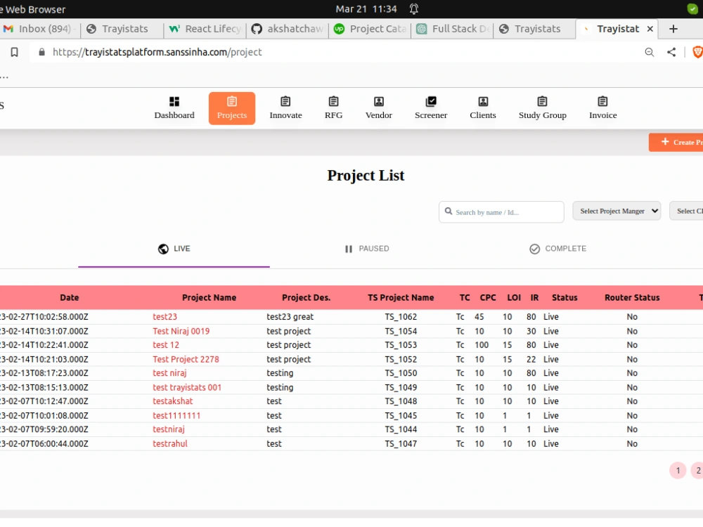703x527 pixels.
Task: Open project link testniraj
Action: pos(169,429)
